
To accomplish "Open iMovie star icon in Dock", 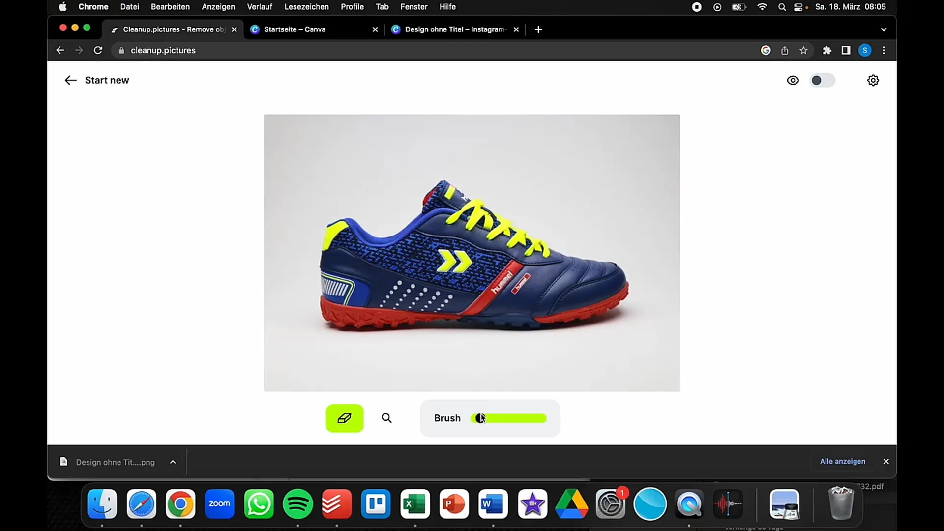I will pos(532,504).
